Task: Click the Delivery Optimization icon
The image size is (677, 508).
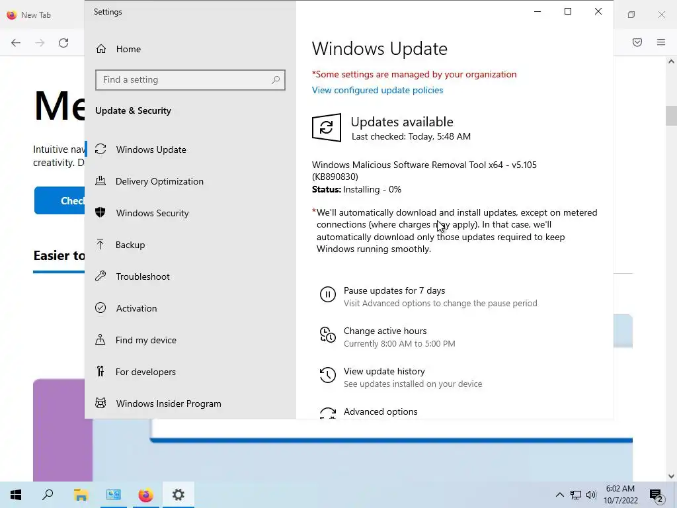Action: tap(100, 181)
